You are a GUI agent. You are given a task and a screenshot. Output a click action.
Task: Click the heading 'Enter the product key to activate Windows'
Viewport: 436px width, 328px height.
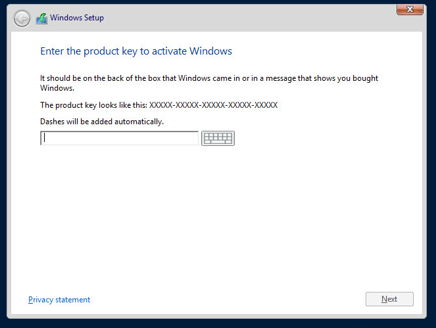point(136,51)
